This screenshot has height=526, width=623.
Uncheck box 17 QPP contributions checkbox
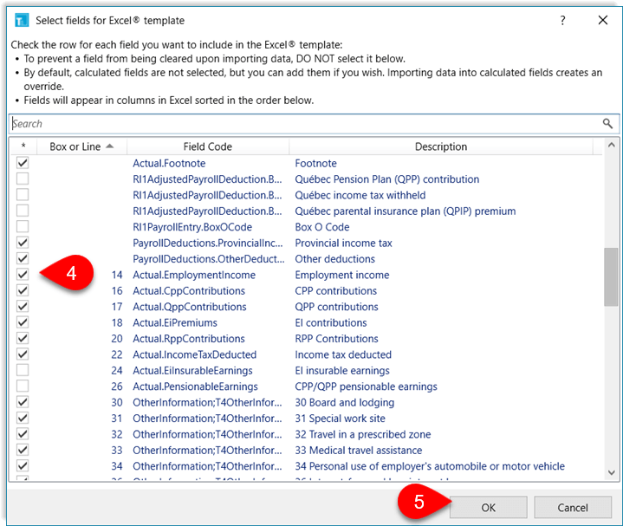point(23,306)
